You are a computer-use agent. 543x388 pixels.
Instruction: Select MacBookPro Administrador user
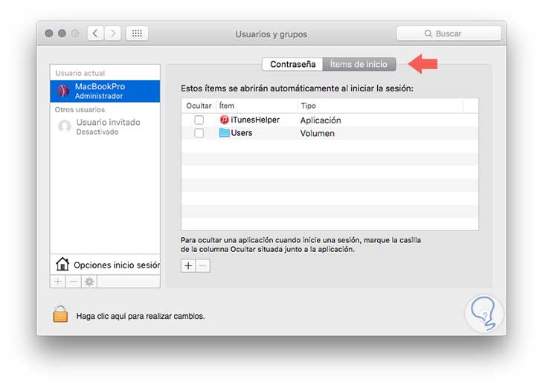[x=105, y=91]
